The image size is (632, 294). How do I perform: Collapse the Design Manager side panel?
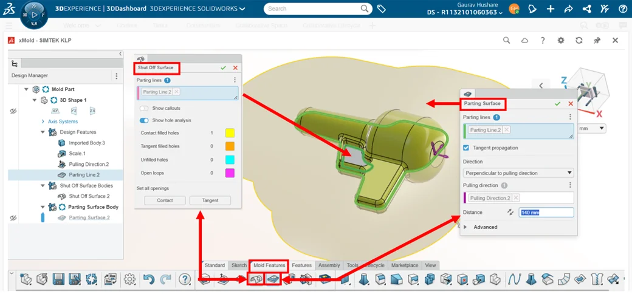(120, 53)
